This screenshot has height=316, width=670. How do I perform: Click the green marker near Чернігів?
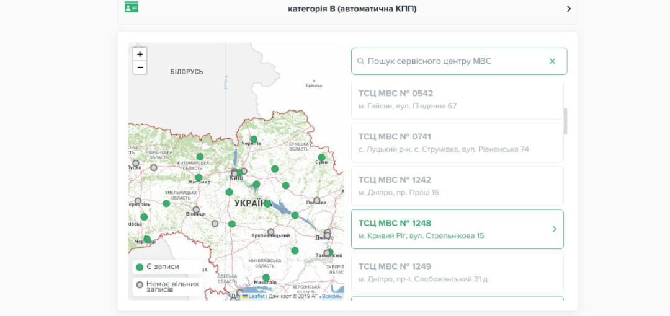(254, 139)
